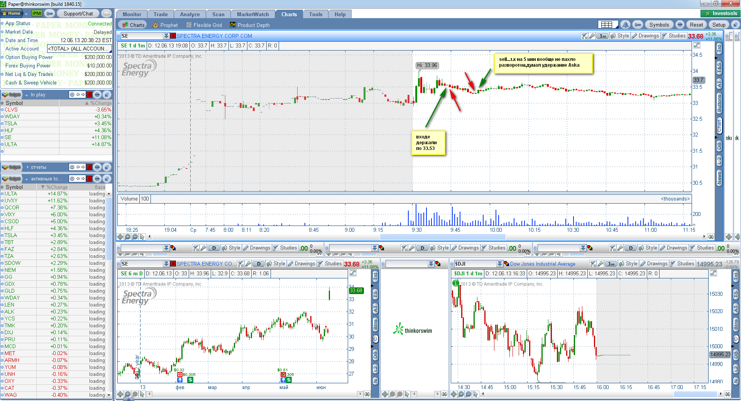Print charts with top bar printer icon
Image resolution: width=741 pixels, height=401 pixels.
click(680, 25)
